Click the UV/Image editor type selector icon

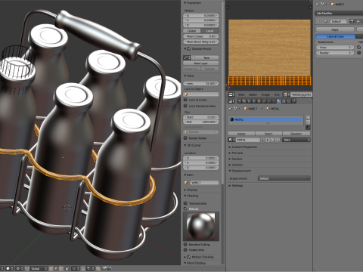coord(231,94)
